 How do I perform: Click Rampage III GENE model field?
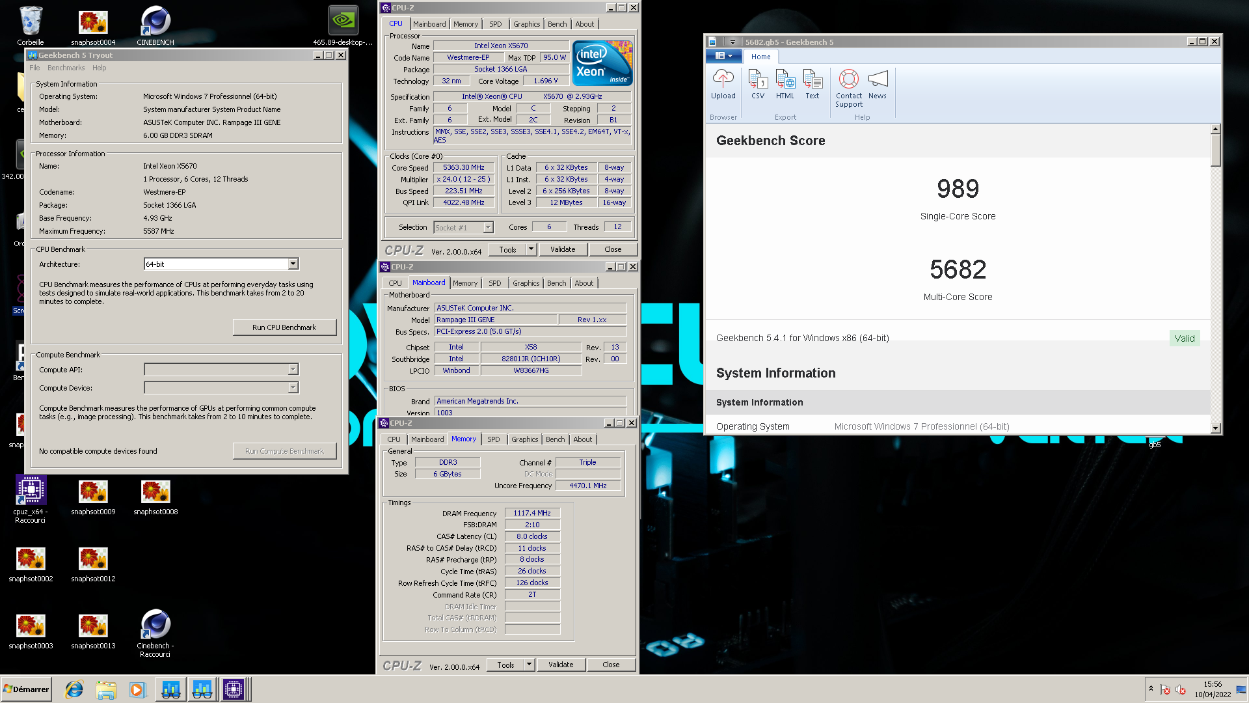pyautogui.click(x=496, y=320)
